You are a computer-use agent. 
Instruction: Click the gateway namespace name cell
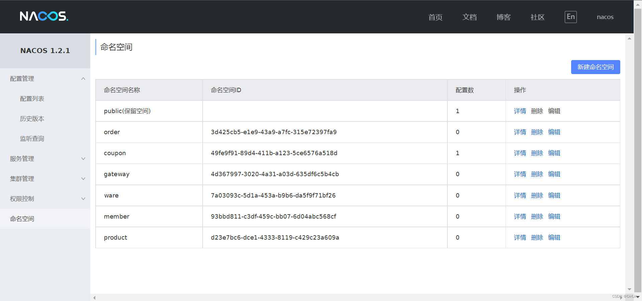pyautogui.click(x=149, y=174)
